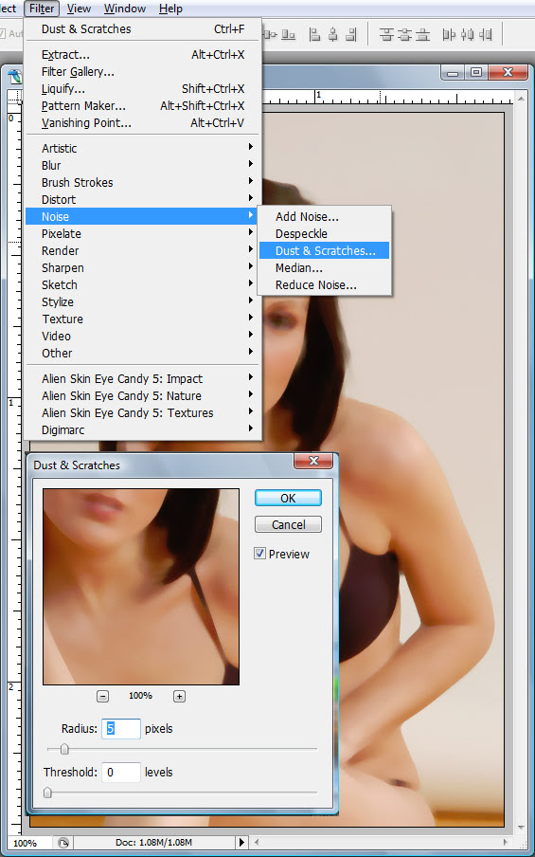Image resolution: width=535 pixels, height=857 pixels.
Task: Click the Distribute bottom edges icon
Action: coord(422,35)
